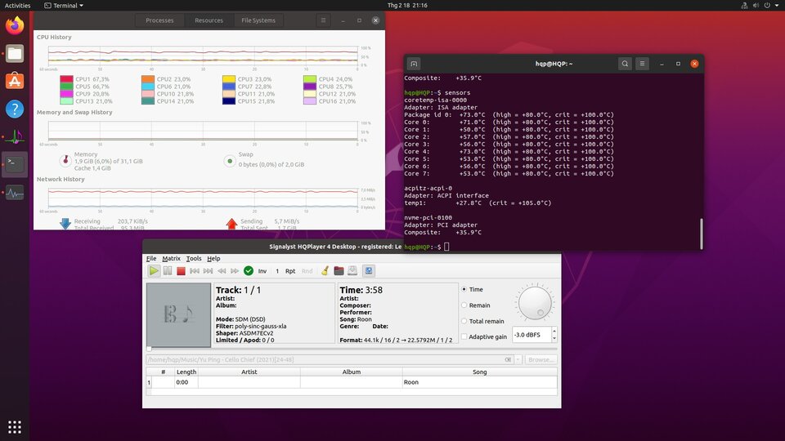Adjust the volume spinner next to -3.0 dBFS
785x441 pixels.
click(x=554, y=335)
